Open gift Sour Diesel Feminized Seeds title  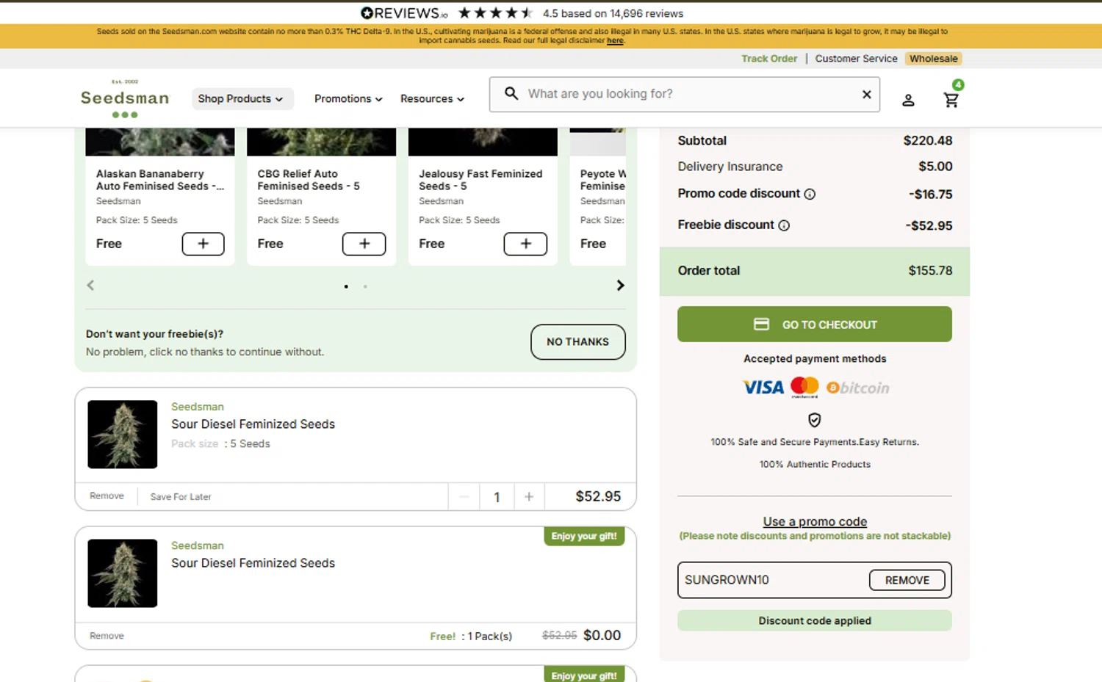coord(253,563)
